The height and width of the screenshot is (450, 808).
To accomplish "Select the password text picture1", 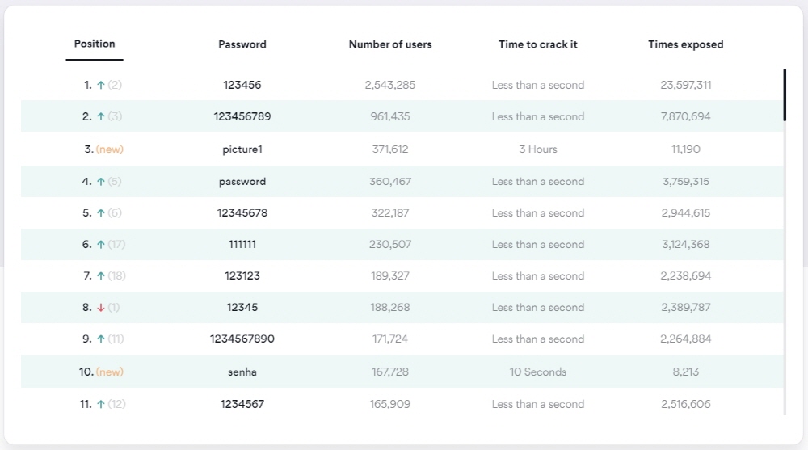I will point(242,149).
